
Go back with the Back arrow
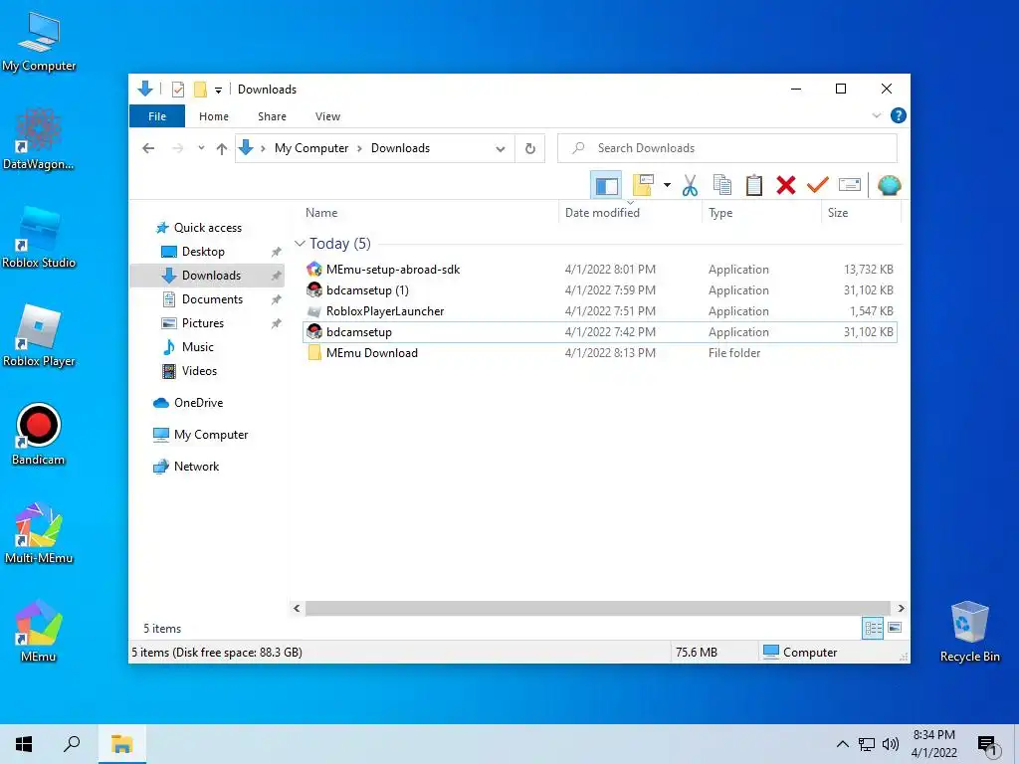click(148, 148)
